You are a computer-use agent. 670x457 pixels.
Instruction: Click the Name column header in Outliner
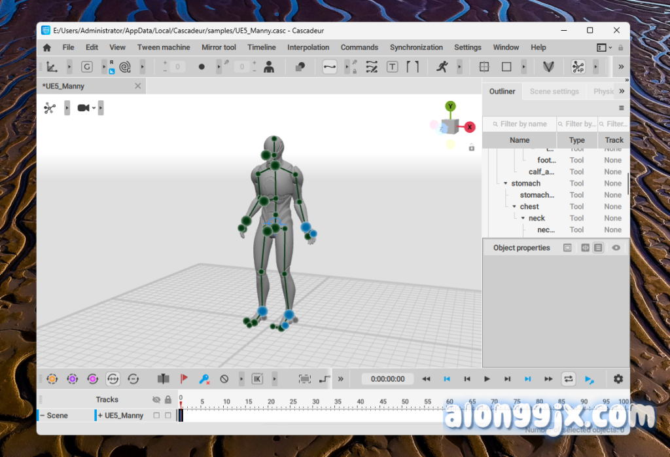click(x=520, y=140)
